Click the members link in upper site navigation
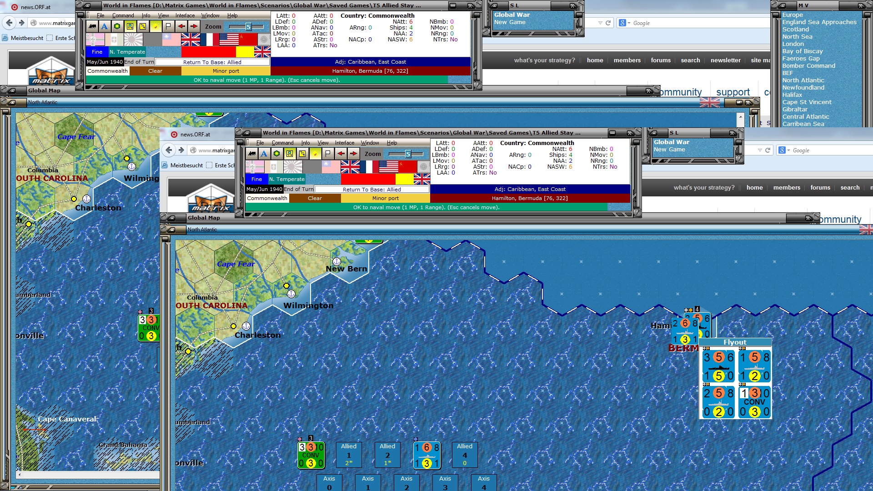 (627, 60)
